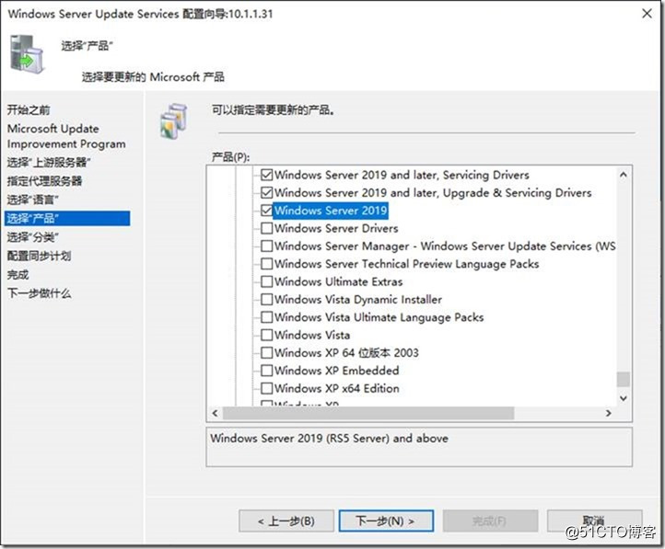Uncheck Windows Server 2019 and later, Servicing Drivers
This screenshot has height=549, width=665.
[266, 175]
